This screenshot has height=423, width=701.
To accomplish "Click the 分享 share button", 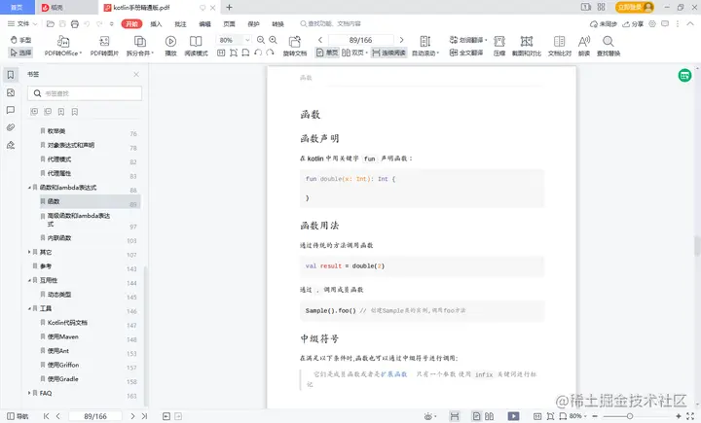I will point(633,24).
